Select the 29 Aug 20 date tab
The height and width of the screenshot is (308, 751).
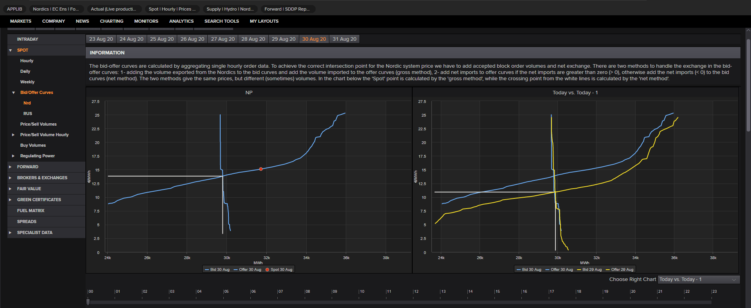click(284, 39)
